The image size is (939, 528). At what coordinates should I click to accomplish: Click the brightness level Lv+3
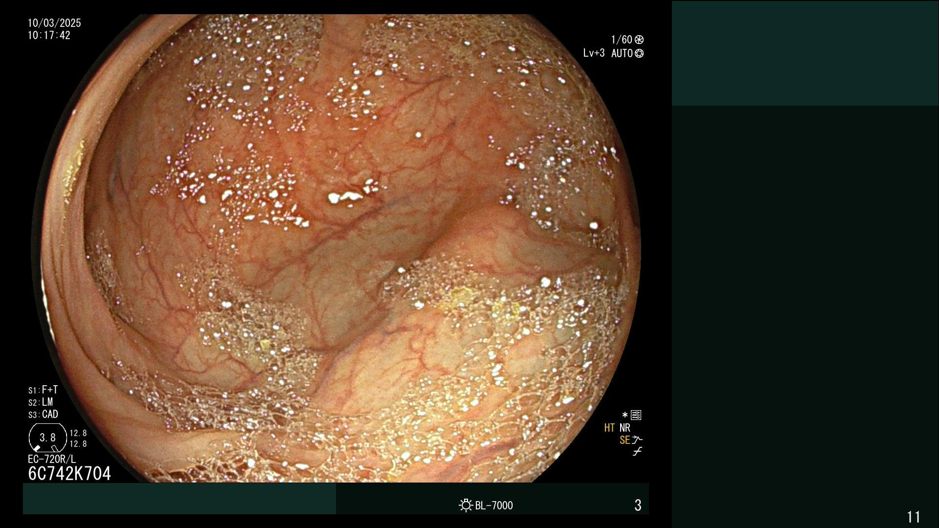[x=594, y=53]
